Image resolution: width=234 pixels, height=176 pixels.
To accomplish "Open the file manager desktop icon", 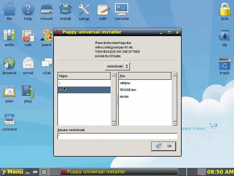I will click(9, 12).
